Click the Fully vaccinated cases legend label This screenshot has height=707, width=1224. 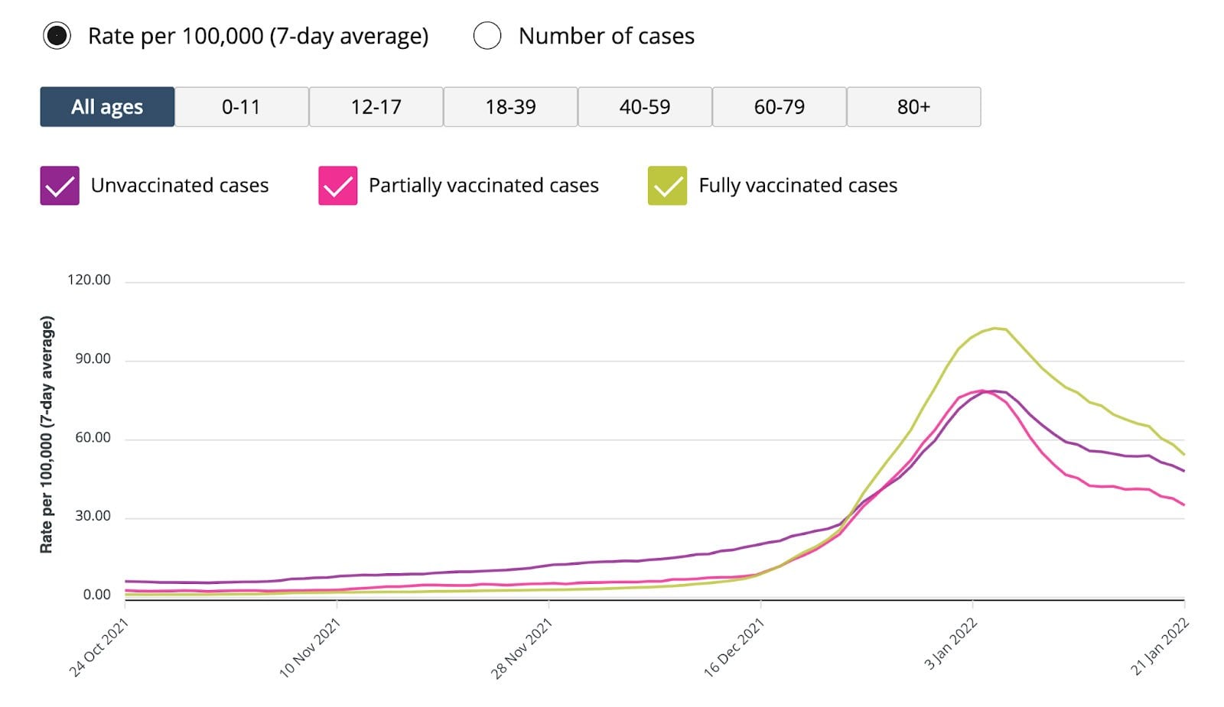798,186
